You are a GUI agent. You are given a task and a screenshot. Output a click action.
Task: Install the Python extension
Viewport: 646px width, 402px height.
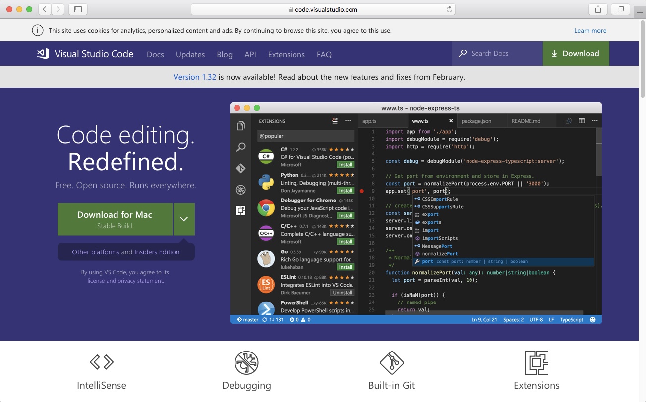pyautogui.click(x=345, y=190)
